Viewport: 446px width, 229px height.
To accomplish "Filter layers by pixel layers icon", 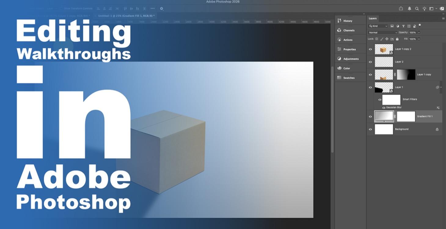I will [392, 26].
